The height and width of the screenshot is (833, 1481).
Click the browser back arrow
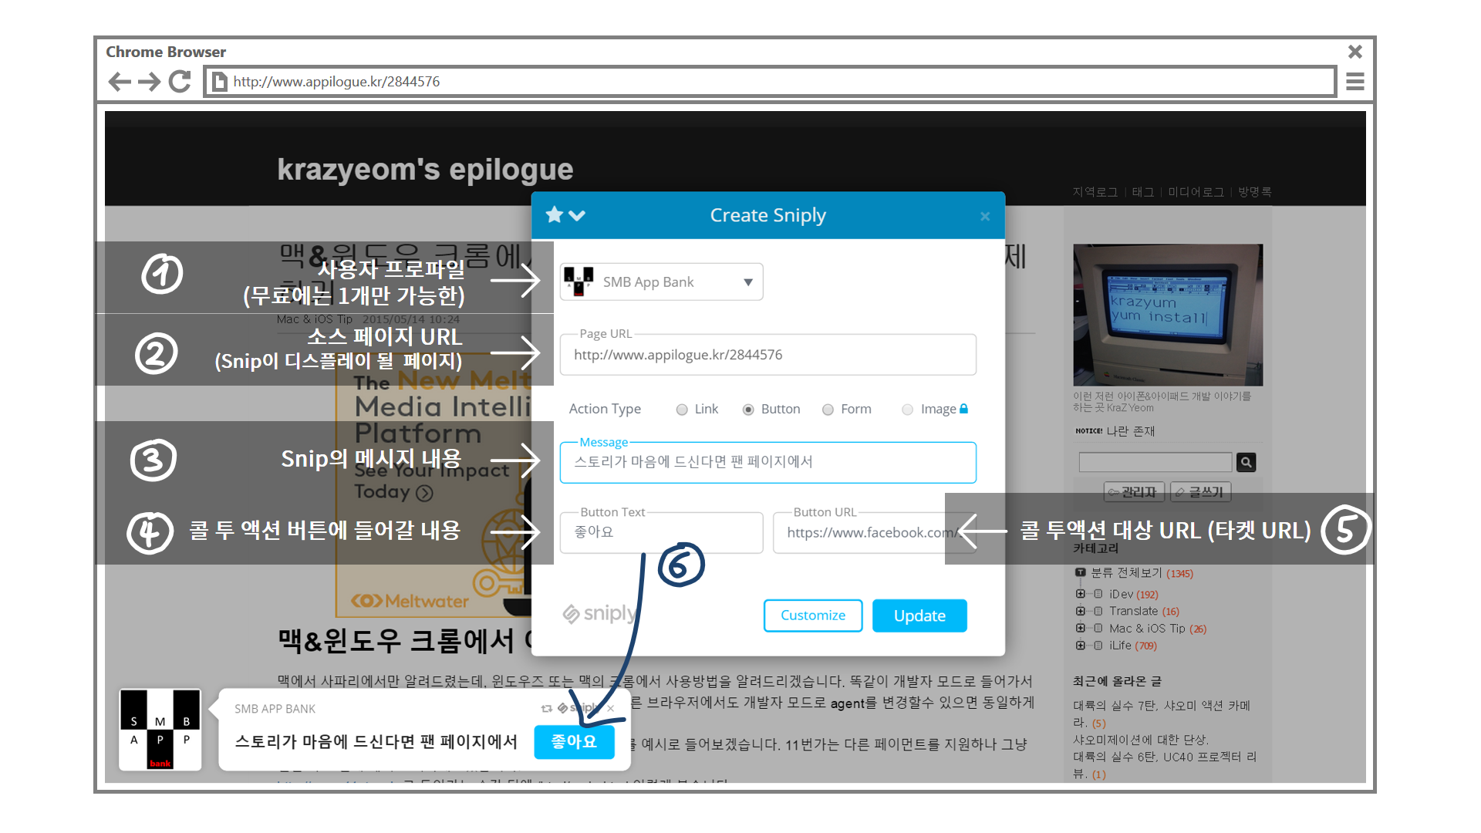click(120, 82)
